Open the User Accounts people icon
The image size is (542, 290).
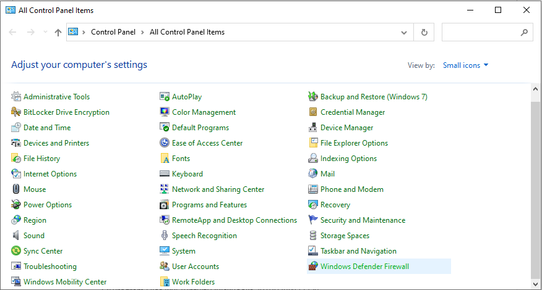(x=165, y=266)
